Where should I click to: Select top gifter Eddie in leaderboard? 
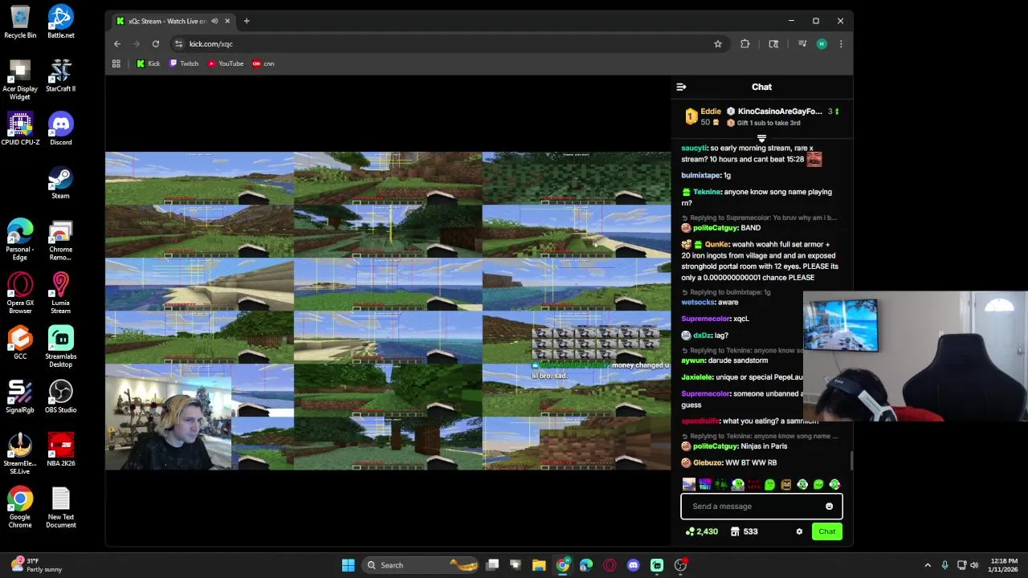702,116
